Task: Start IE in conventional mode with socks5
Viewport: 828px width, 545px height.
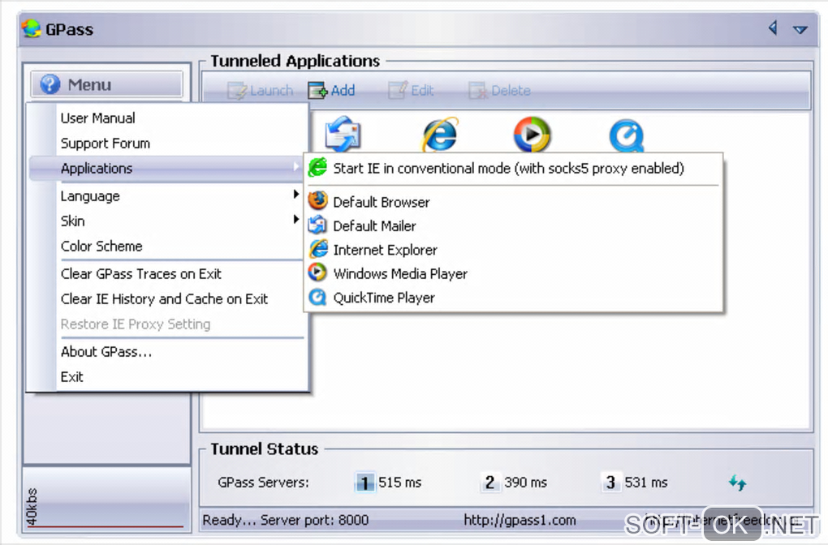Action: [508, 169]
